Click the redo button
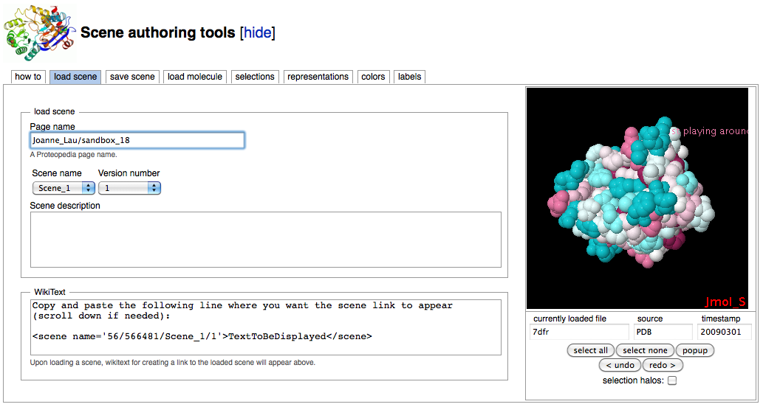The width and height of the screenshot is (763, 407). tap(663, 365)
